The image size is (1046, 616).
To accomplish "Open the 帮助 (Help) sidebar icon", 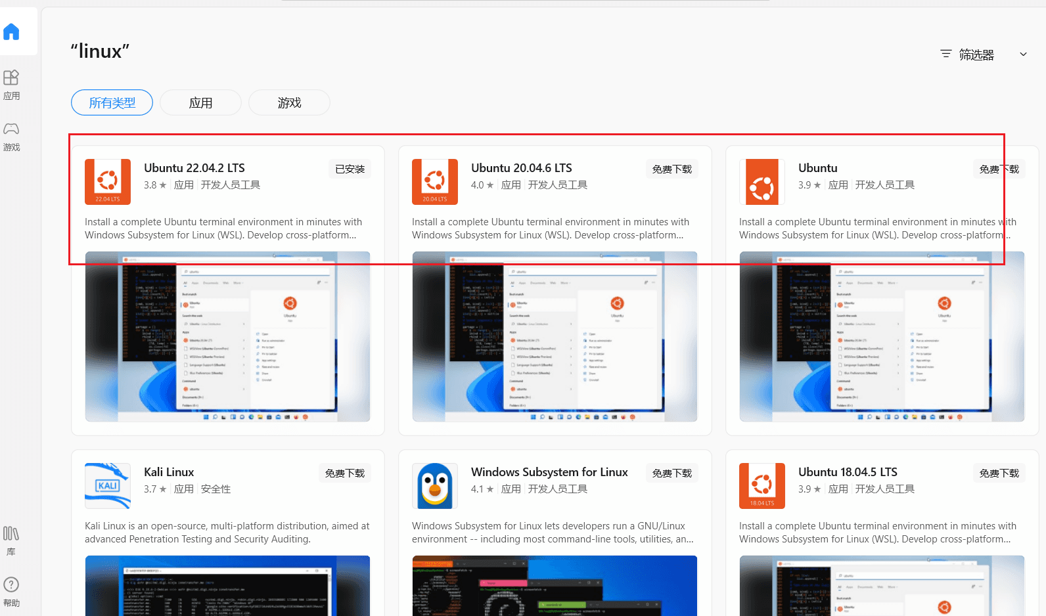I will point(11,592).
